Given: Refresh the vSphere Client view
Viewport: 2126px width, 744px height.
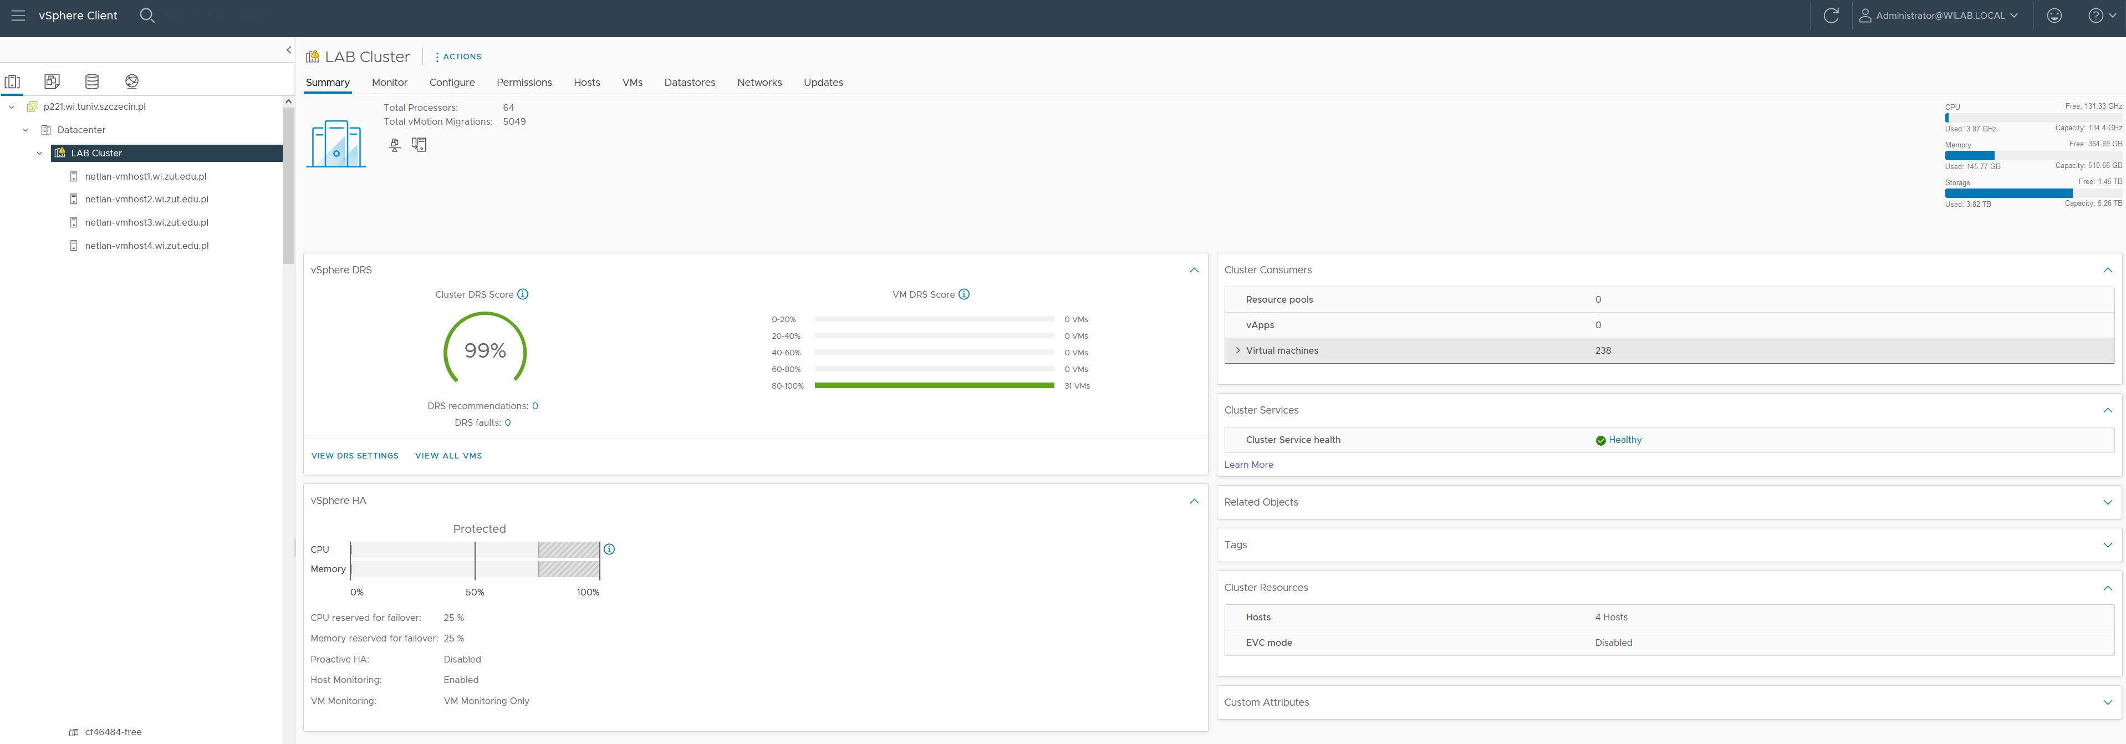Looking at the screenshot, I should pyautogui.click(x=1831, y=16).
